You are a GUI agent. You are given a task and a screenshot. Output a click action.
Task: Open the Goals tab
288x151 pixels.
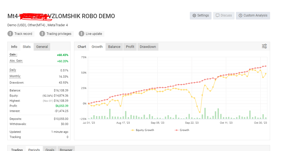(50, 150)
